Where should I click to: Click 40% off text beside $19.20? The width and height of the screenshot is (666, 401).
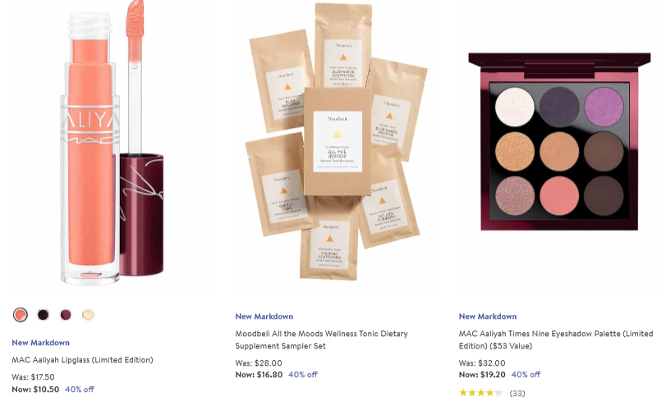(x=526, y=375)
